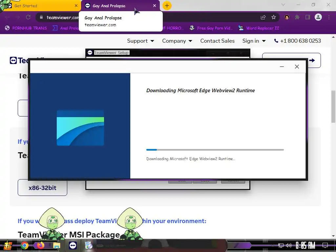This screenshot has width=336, height=252.
Task: Expand the Sign in dropdown
Action: pos(254,41)
